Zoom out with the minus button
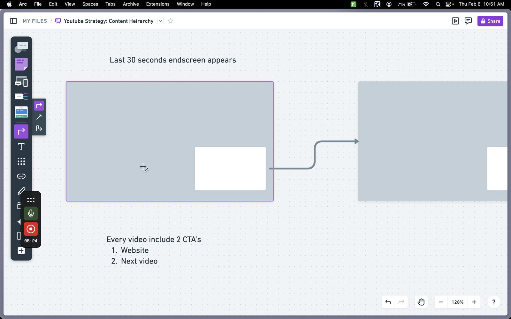511x319 pixels. 441,302
